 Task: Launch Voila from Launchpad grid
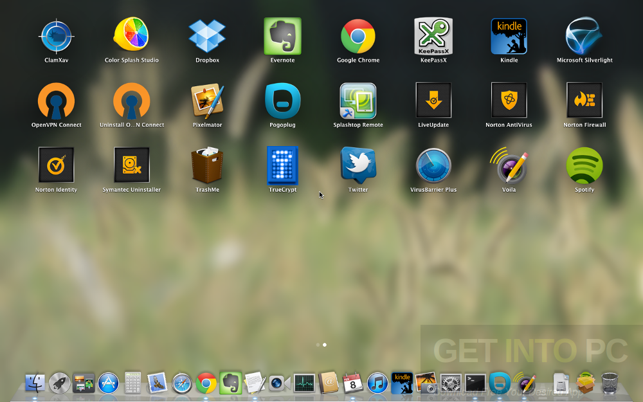(x=509, y=165)
